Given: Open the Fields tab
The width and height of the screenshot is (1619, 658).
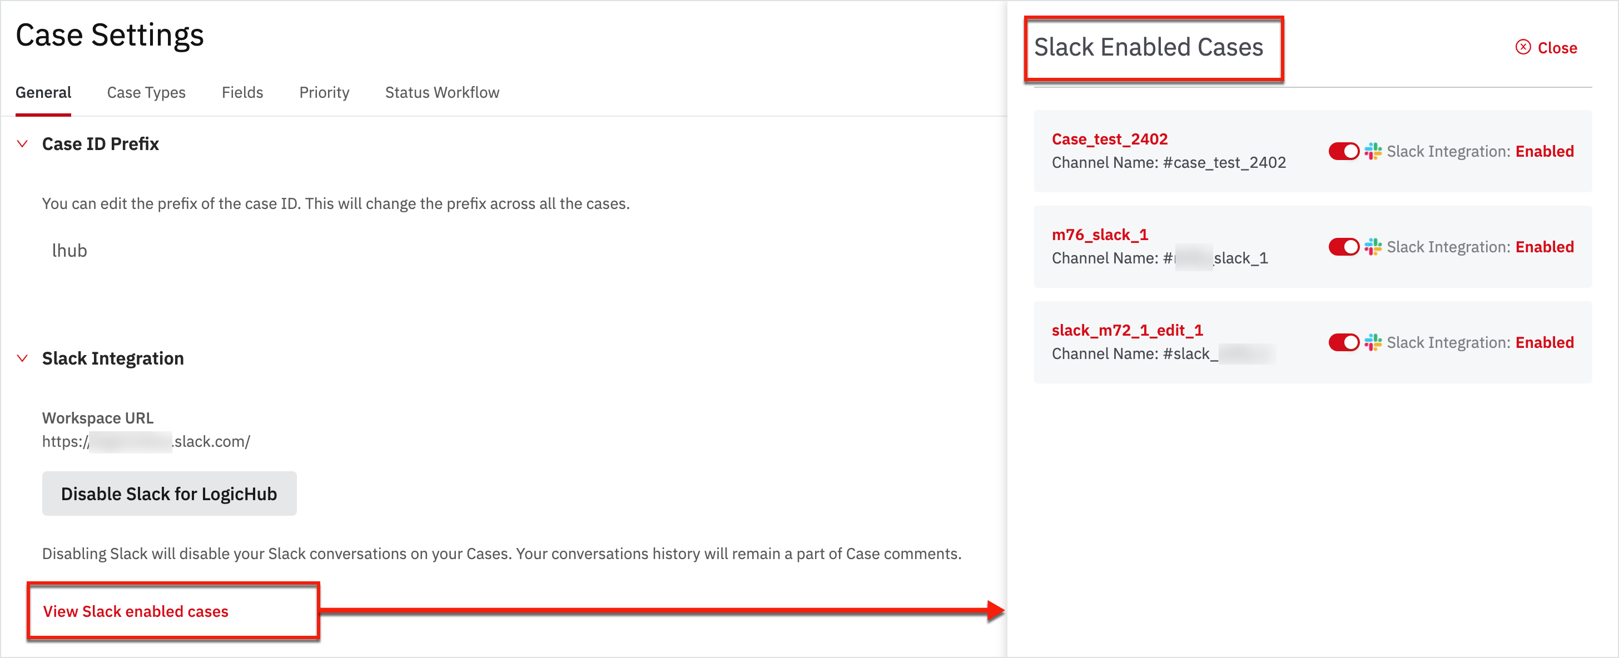Looking at the screenshot, I should (x=242, y=92).
